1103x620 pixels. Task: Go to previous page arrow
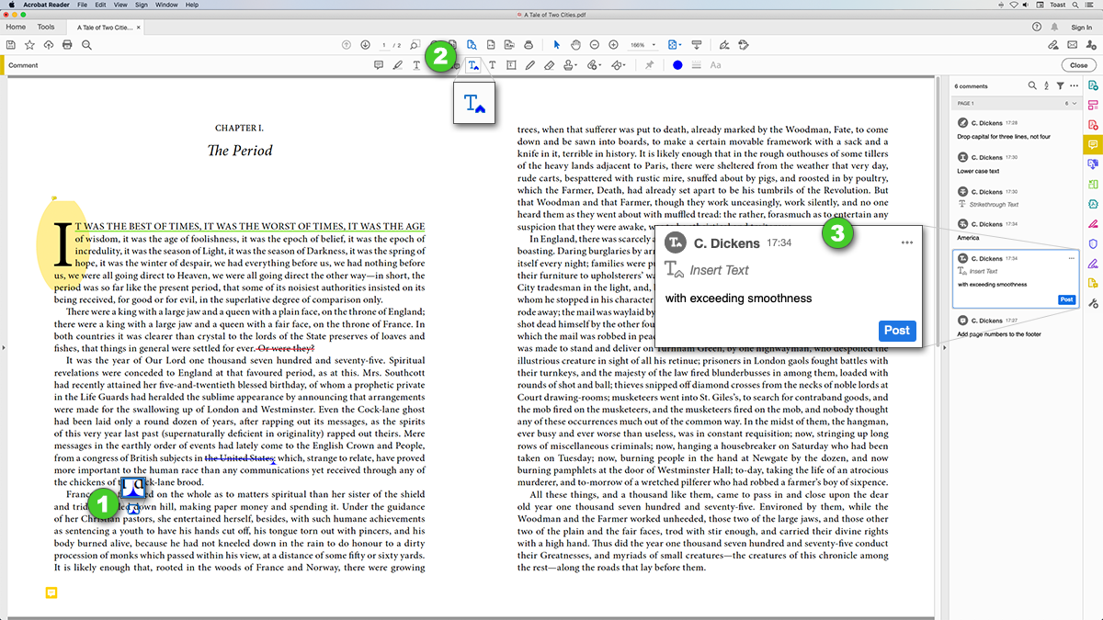tap(347, 44)
